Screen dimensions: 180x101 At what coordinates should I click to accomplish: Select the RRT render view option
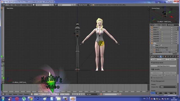coord(158,93)
